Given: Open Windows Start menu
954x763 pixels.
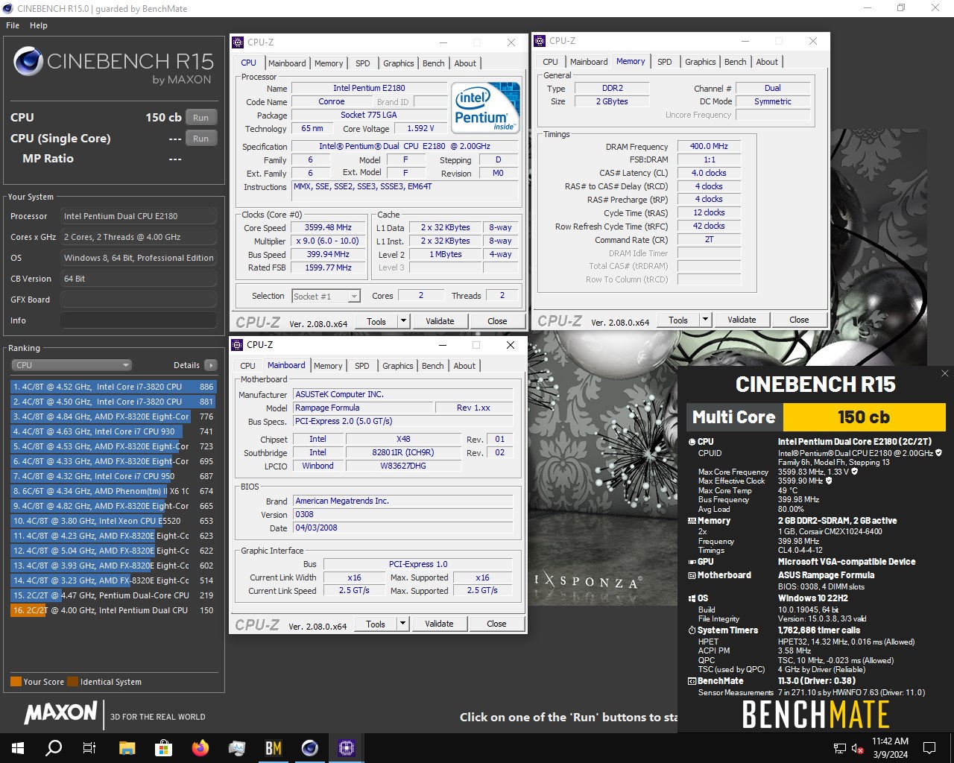Looking at the screenshot, I should (18, 748).
